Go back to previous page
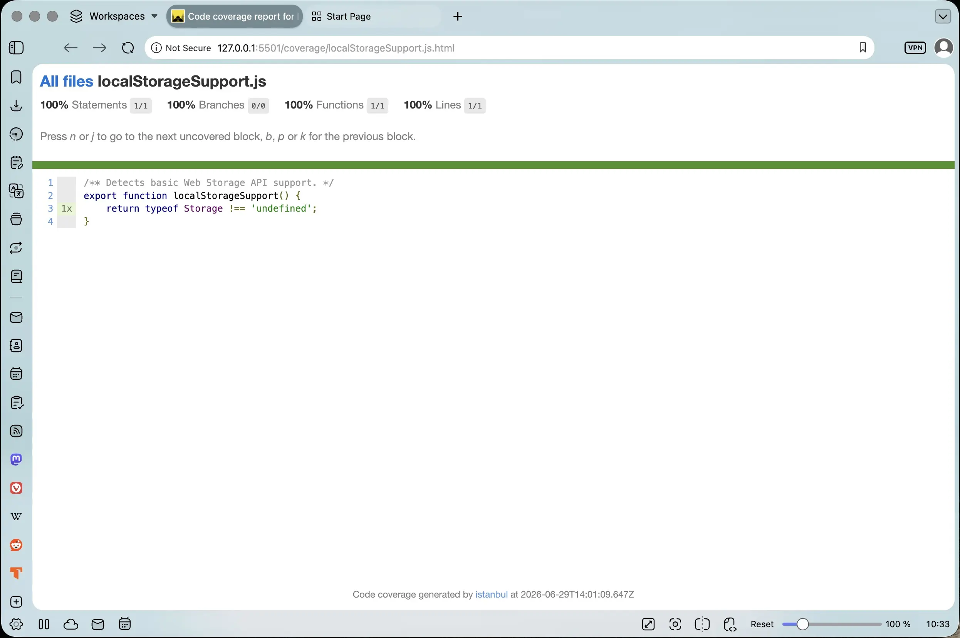The width and height of the screenshot is (960, 638). point(70,48)
